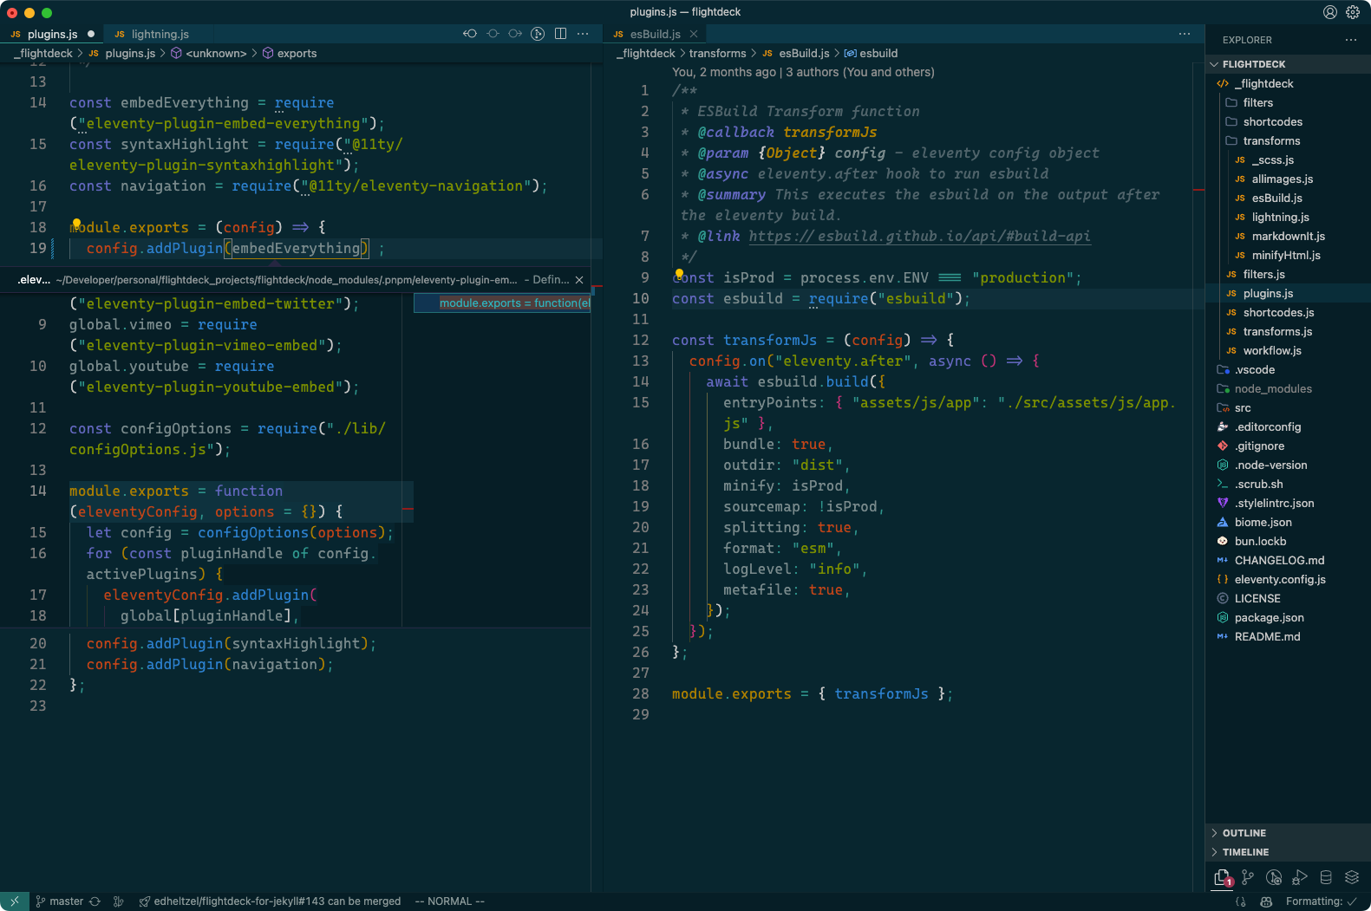Close the peek definition widget
The image size is (1371, 911).
[x=579, y=280]
